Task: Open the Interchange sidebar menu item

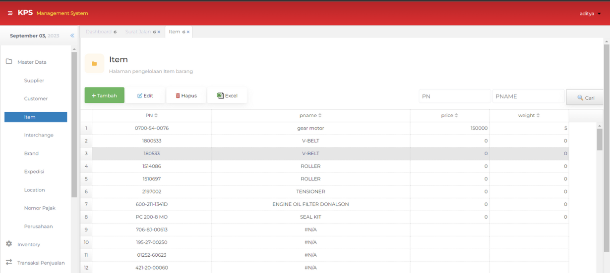Action: tap(39, 135)
